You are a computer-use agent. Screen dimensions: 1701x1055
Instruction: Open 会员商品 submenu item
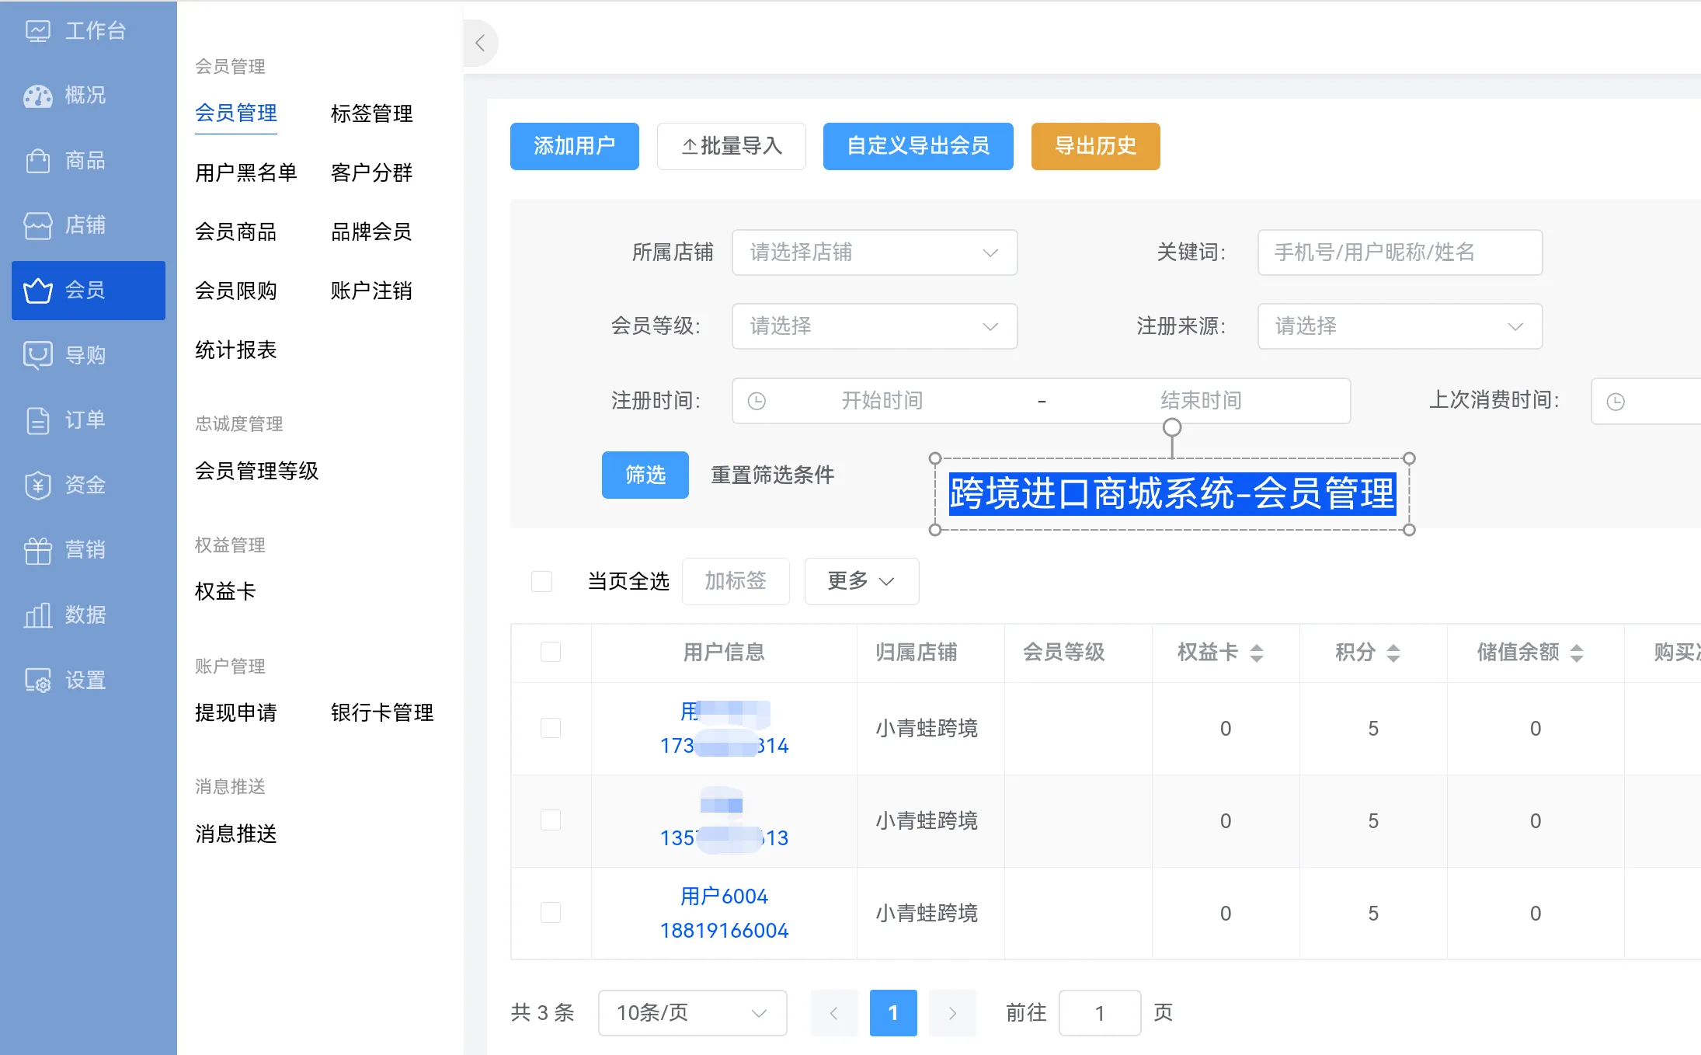pyautogui.click(x=235, y=232)
